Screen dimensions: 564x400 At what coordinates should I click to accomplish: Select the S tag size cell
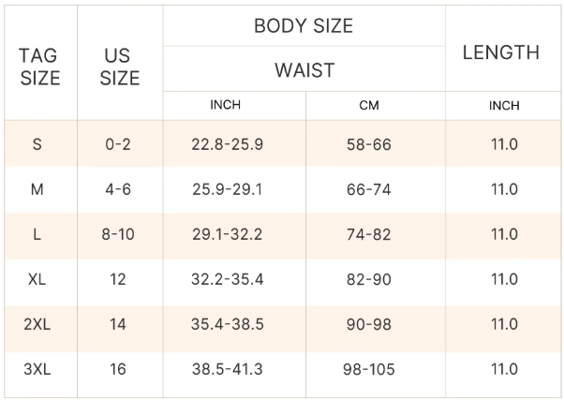tap(37, 144)
